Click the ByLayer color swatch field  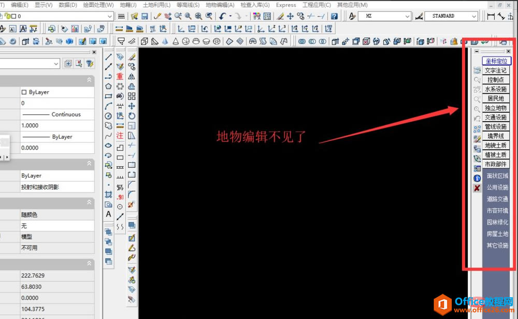(57, 92)
